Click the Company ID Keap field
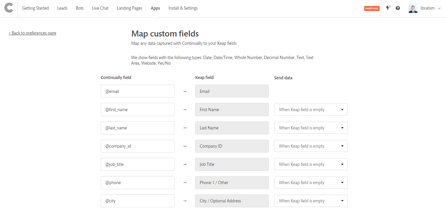This screenshot has width=447, height=210. point(232,146)
